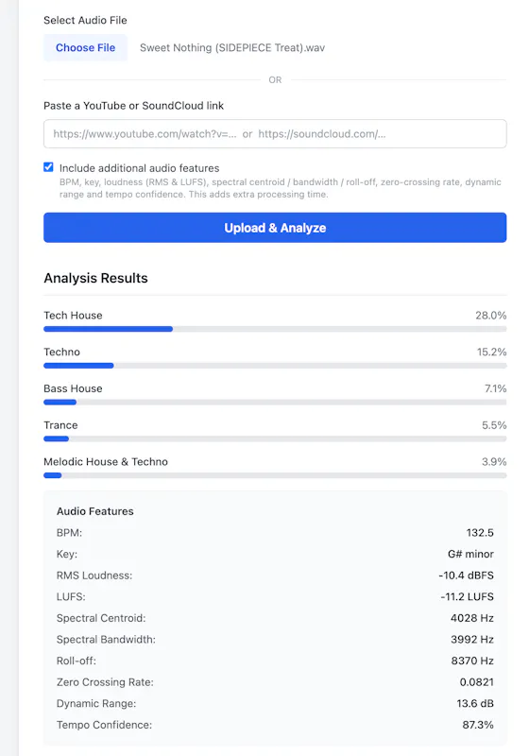Click the Bass House progress bar
This screenshot has width=529, height=756.
(x=275, y=403)
